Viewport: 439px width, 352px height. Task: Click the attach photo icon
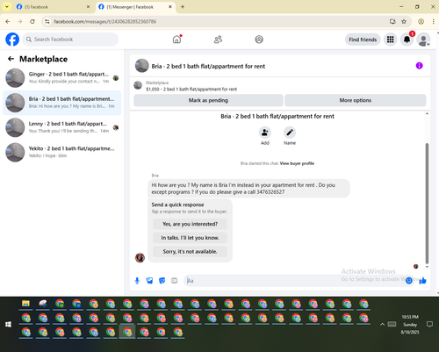[x=149, y=281]
